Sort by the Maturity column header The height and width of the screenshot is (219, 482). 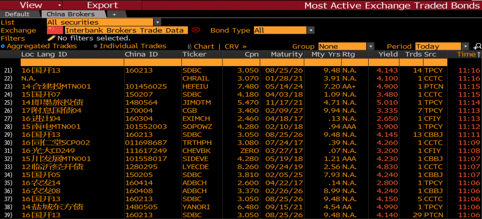click(287, 55)
